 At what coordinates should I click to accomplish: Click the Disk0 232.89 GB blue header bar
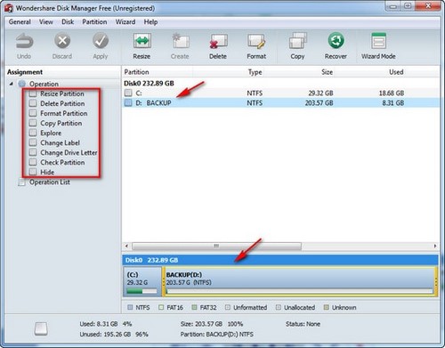(x=280, y=260)
